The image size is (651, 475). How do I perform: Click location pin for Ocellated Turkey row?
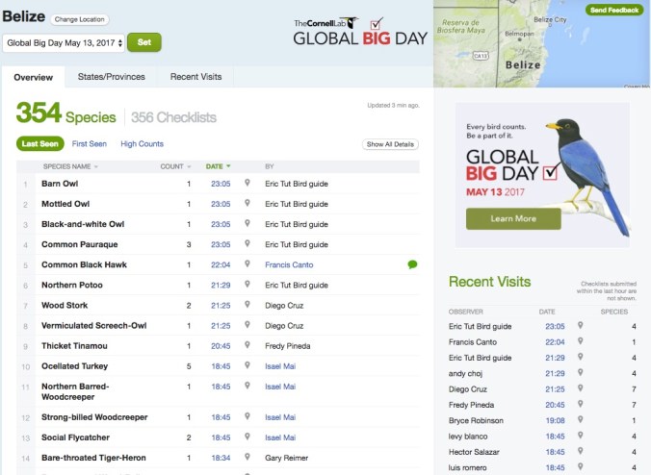click(247, 366)
